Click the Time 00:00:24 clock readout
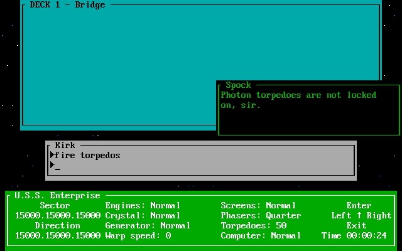Screen dimensions: 402x251 tap(356, 236)
